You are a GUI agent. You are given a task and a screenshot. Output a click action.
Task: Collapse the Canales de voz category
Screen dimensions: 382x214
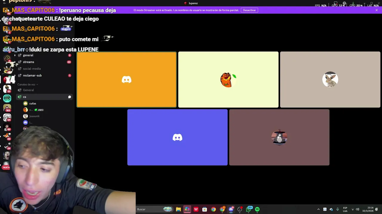[27, 84]
